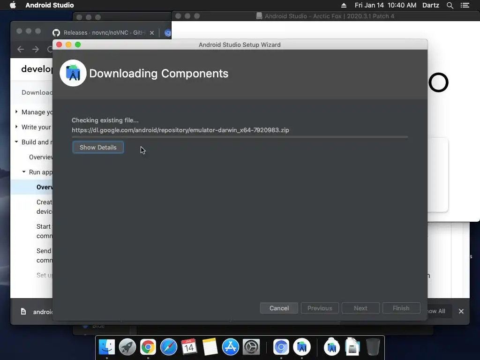480x360 pixels.
Task: Open Android Studio installer icon in Dock
Action: [x=332, y=347]
